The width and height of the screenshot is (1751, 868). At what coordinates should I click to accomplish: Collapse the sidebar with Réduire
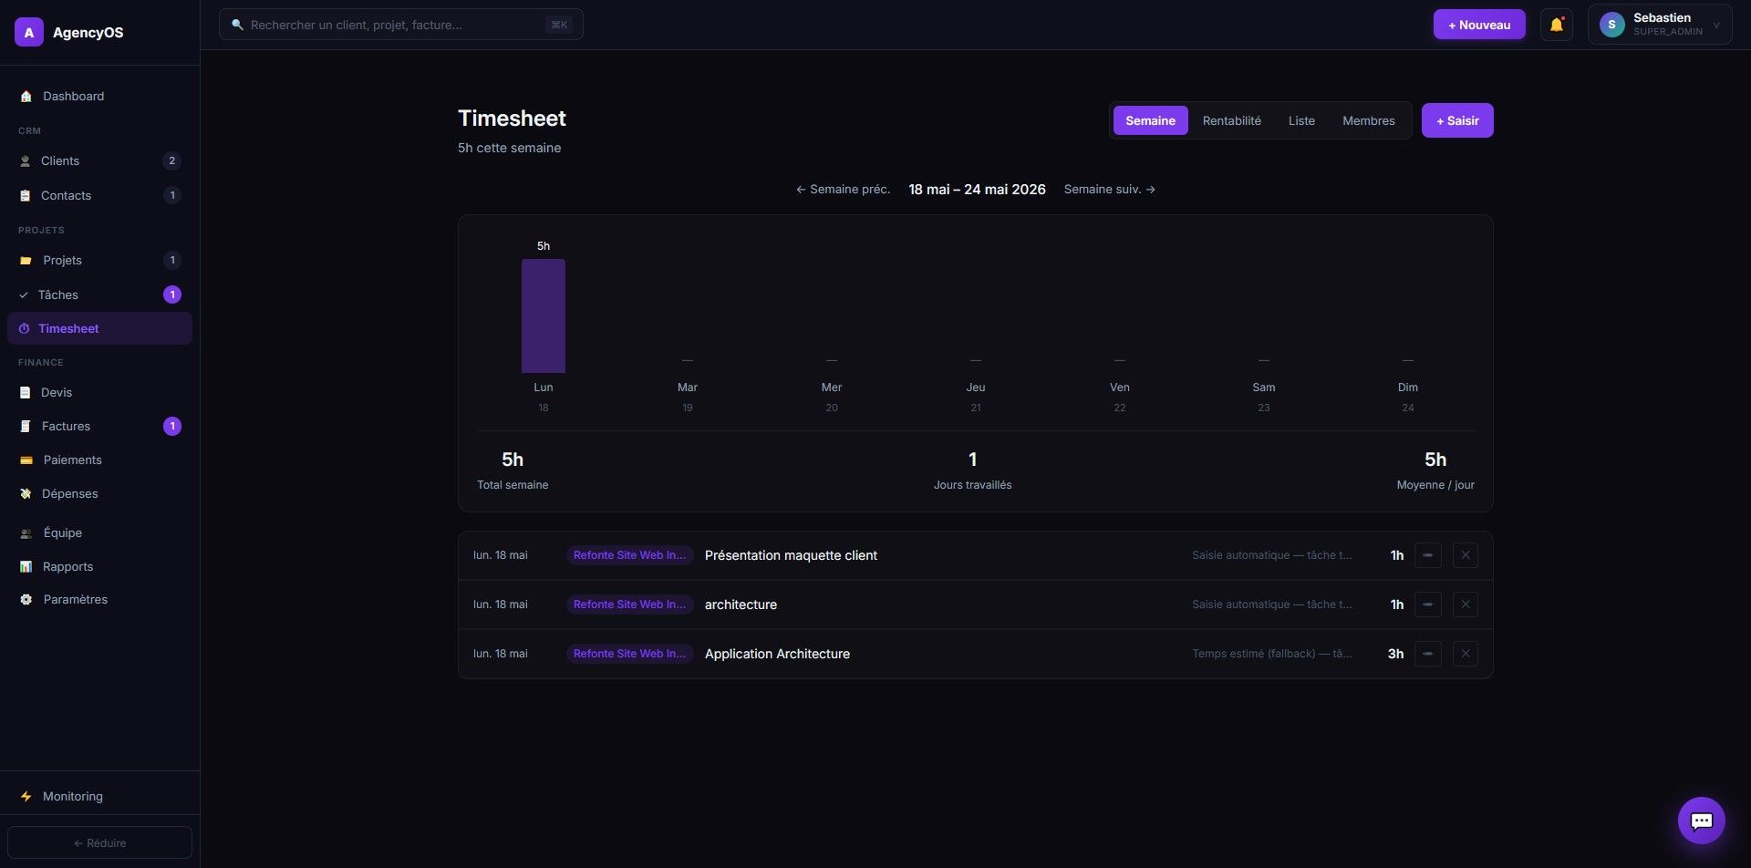coord(99,842)
